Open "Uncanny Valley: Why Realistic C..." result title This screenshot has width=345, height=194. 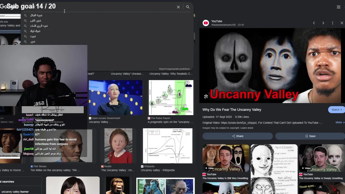point(171,74)
